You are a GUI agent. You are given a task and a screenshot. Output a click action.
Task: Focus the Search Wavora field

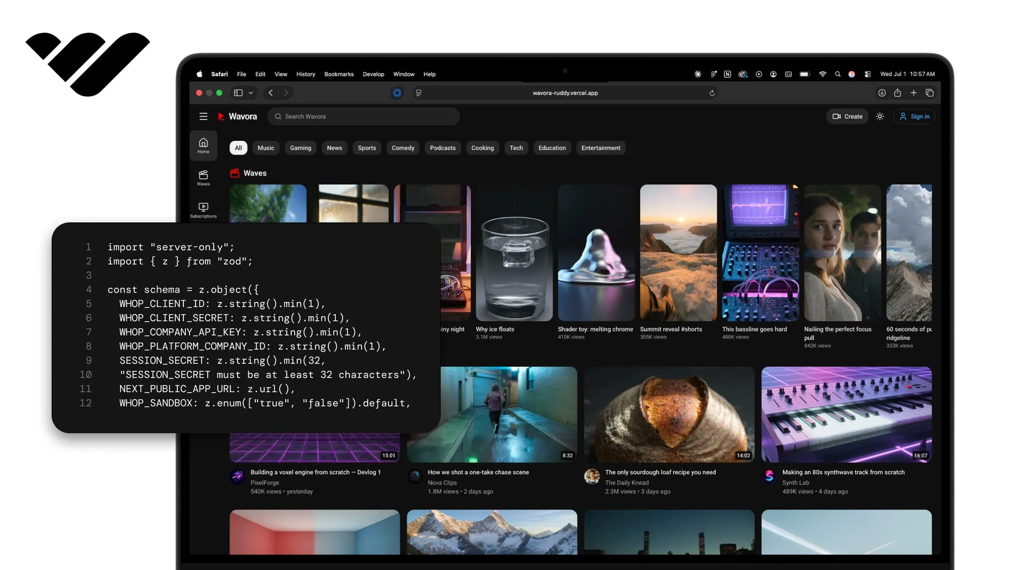tap(363, 117)
